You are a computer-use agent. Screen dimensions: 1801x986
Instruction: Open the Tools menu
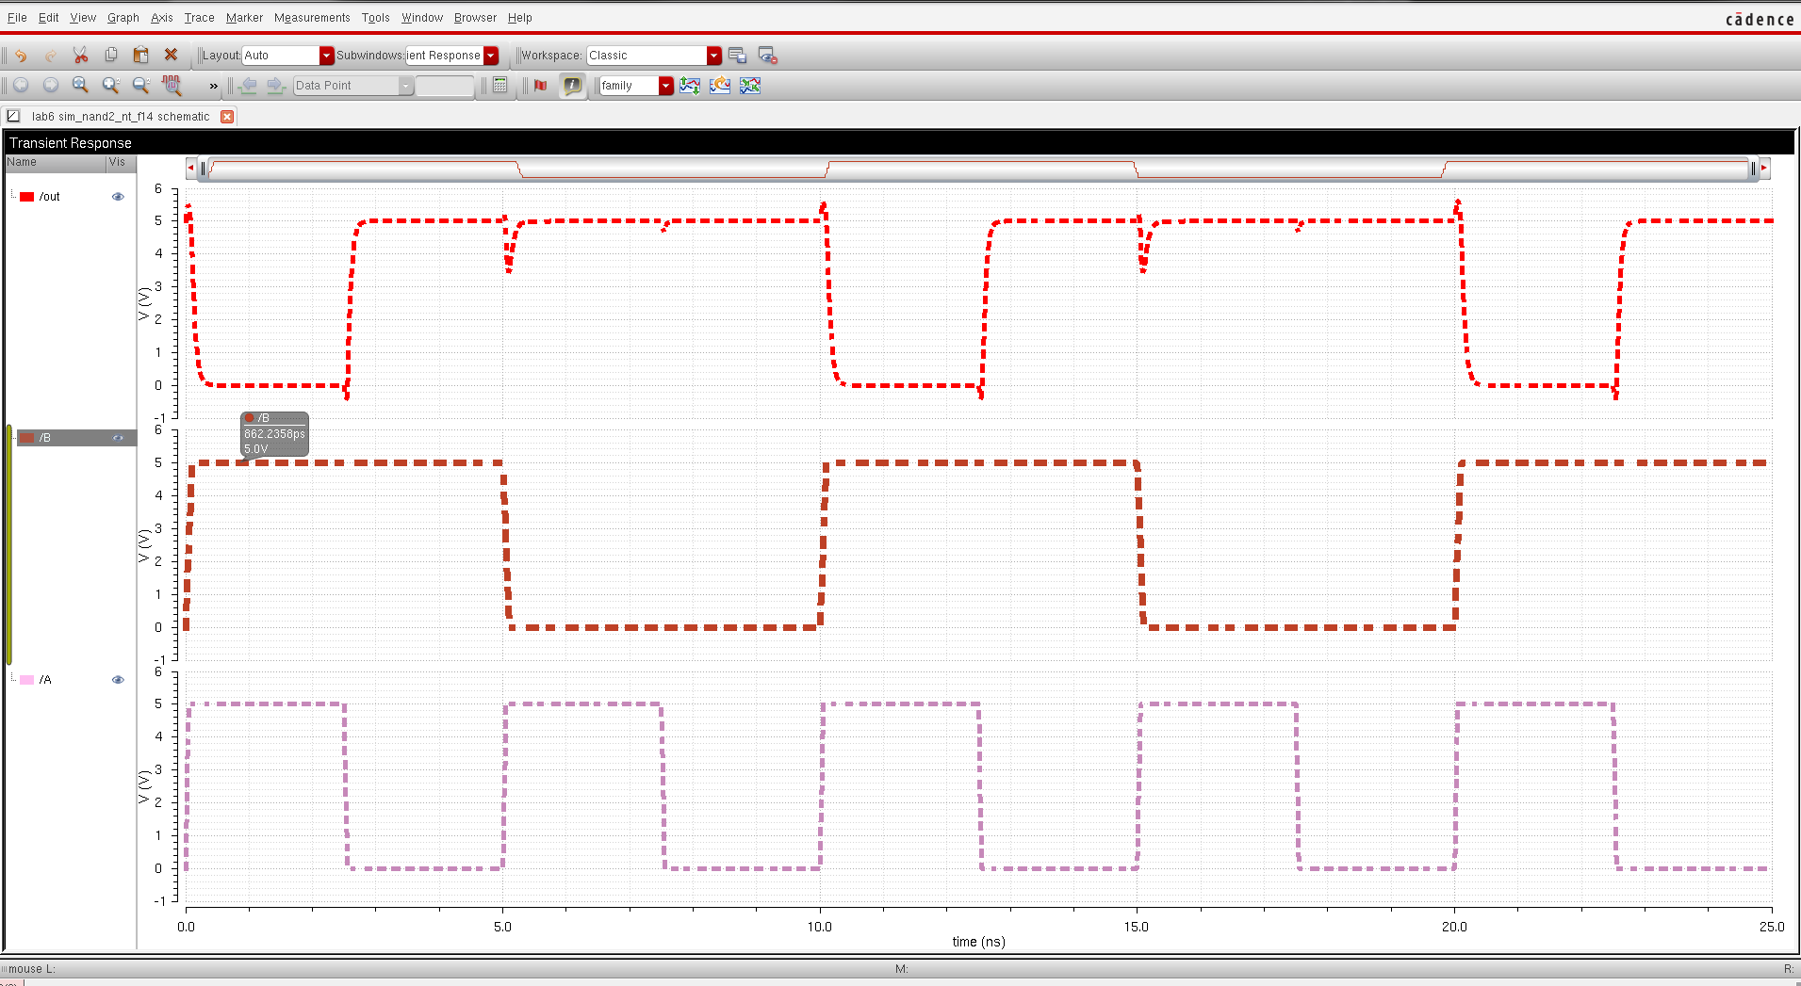tap(375, 17)
